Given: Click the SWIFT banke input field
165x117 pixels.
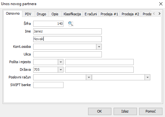Looking at the screenshot, I should click(x=48, y=85).
